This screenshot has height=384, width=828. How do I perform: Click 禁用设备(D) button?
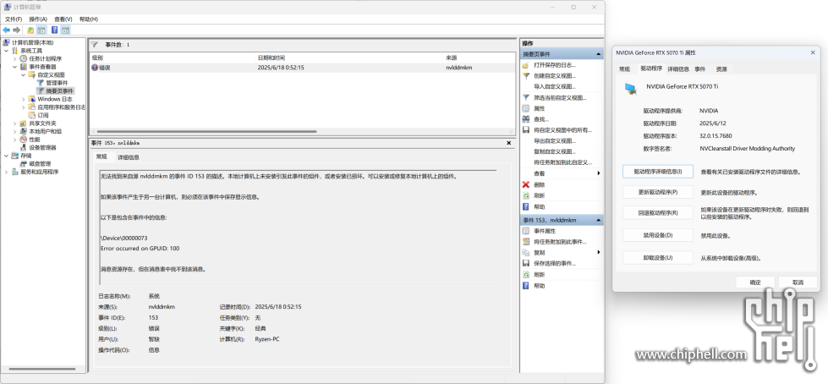click(657, 235)
